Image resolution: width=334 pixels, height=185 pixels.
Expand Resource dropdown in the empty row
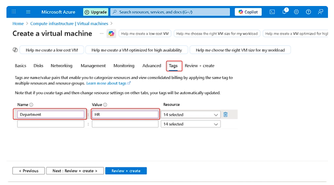point(191,124)
